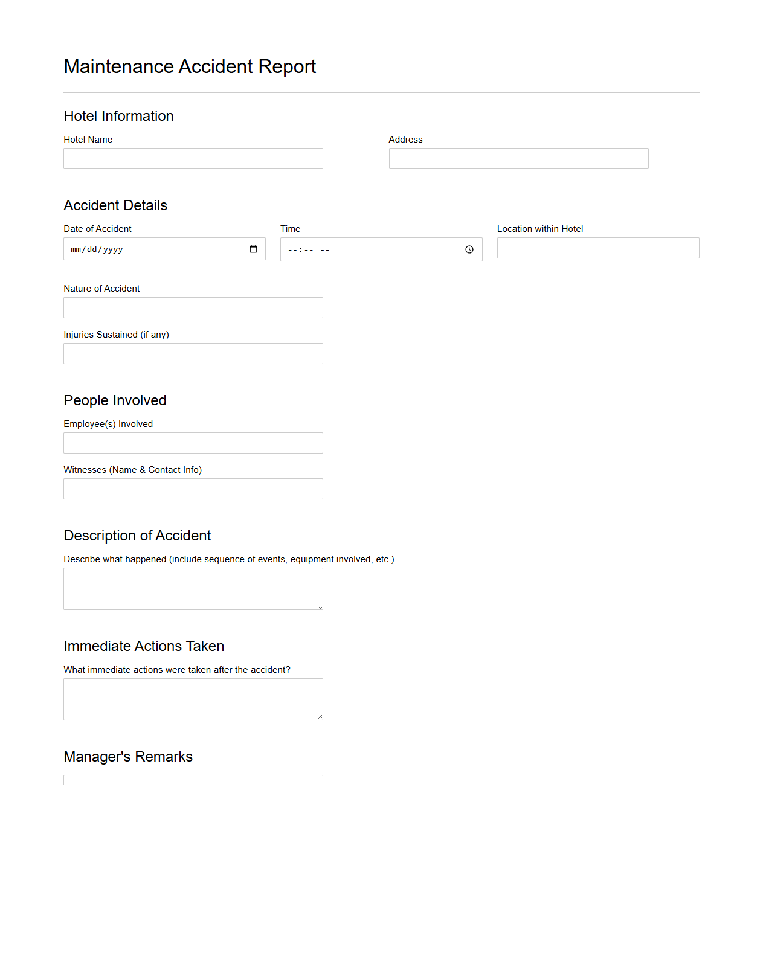Image resolution: width=763 pixels, height=959 pixels.
Task: Click the Manager's Remarks text box
Action: (x=193, y=781)
